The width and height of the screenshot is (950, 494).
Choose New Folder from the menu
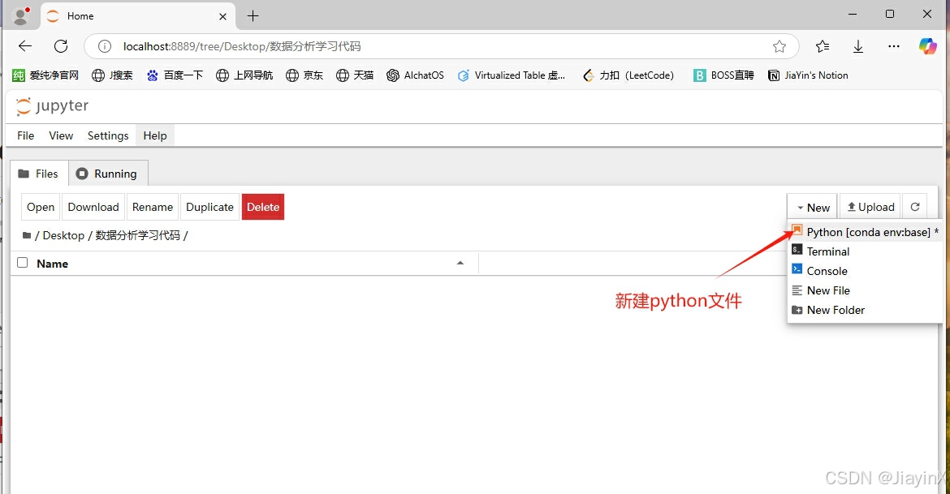865,309
